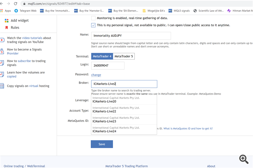Open Online trading / WebTerminal footer link
The width and height of the screenshot is (253, 168).
point(24,166)
